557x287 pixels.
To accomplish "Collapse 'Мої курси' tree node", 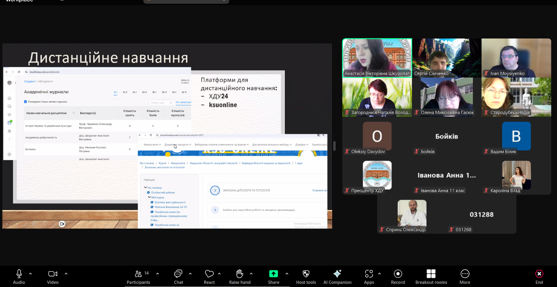I will coord(149,197).
